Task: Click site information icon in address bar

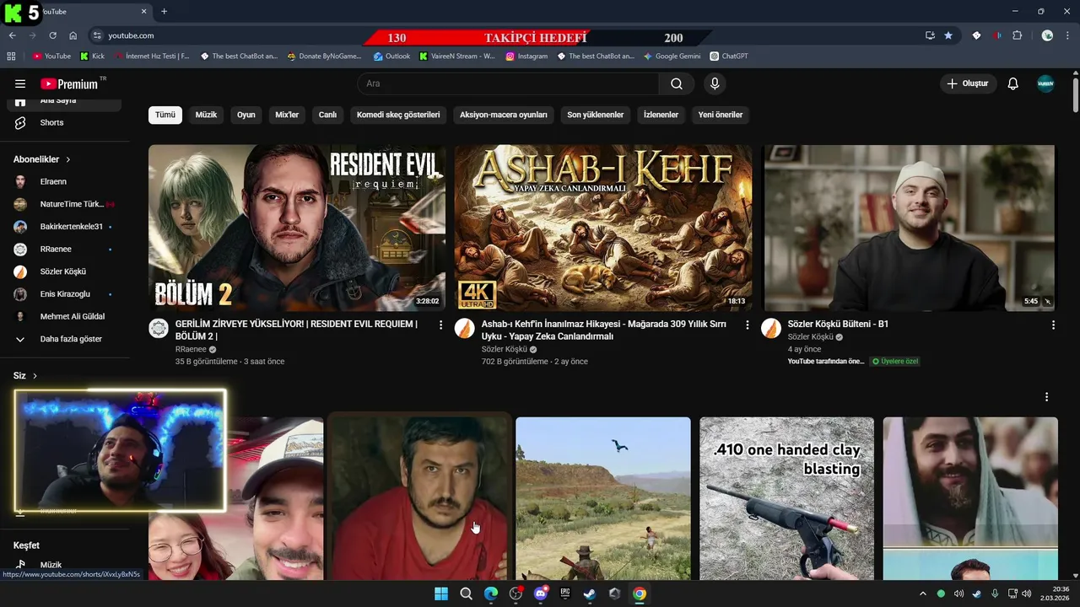Action: pos(97,35)
